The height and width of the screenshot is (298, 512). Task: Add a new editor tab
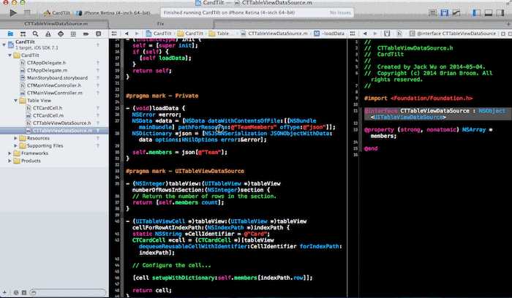pos(508,24)
